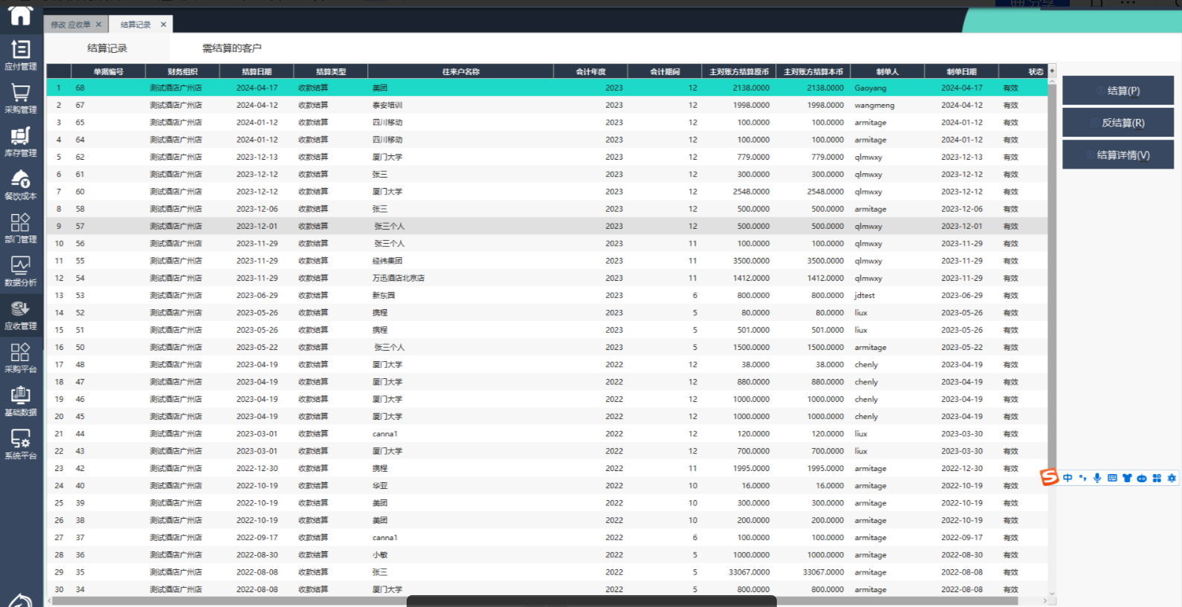The image size is (1182, 607).
Task: Switch to the 需结算的客户 tab
Action: tap(232, 48)
